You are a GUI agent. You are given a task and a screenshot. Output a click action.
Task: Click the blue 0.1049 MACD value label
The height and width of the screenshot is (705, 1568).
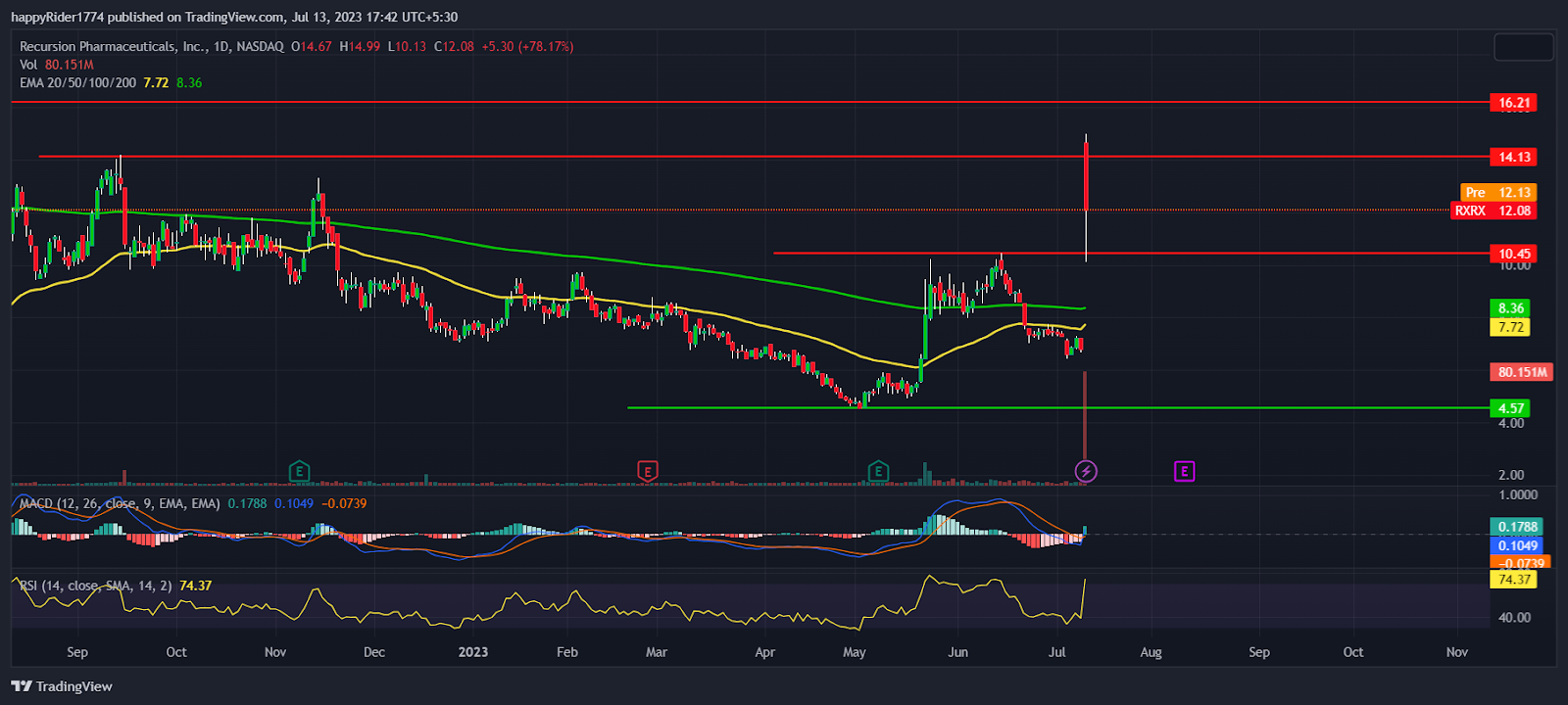coord(1516,545)
